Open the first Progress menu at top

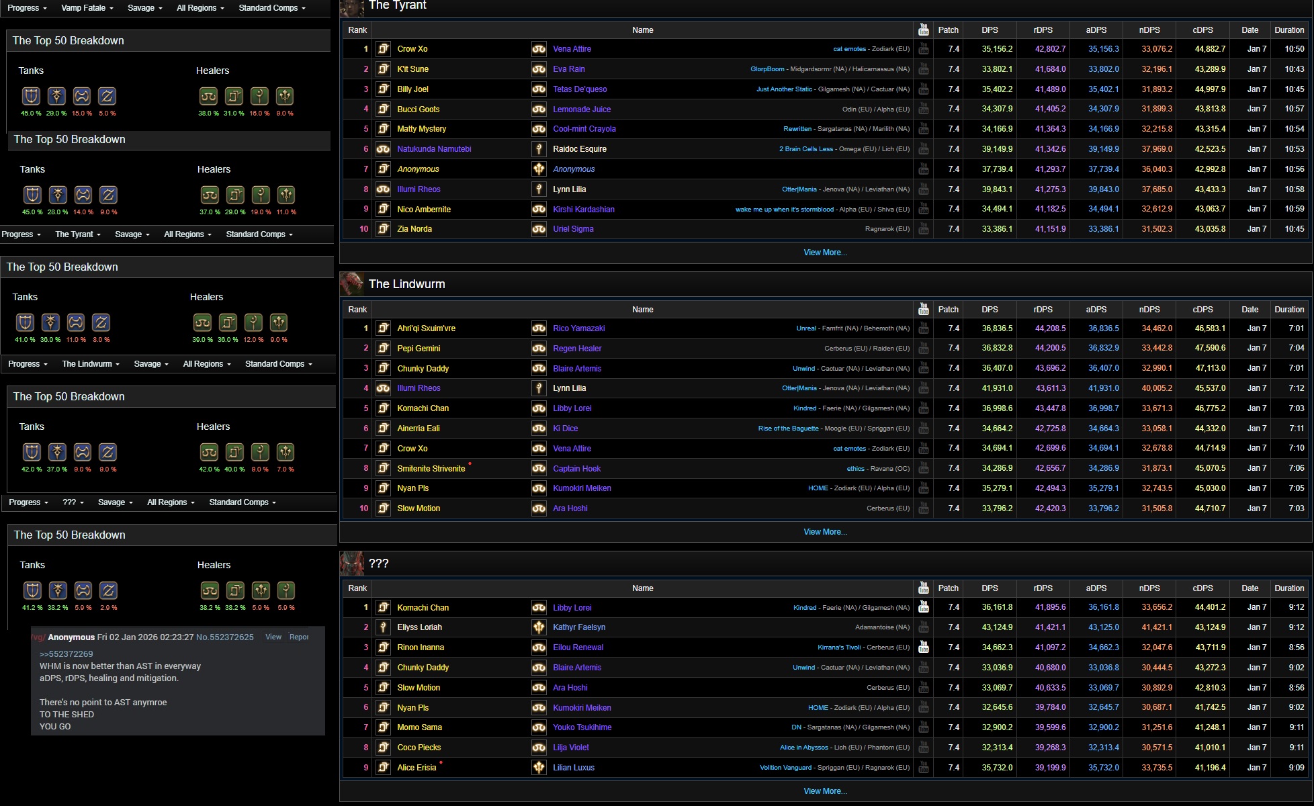(x=27, y=8)
